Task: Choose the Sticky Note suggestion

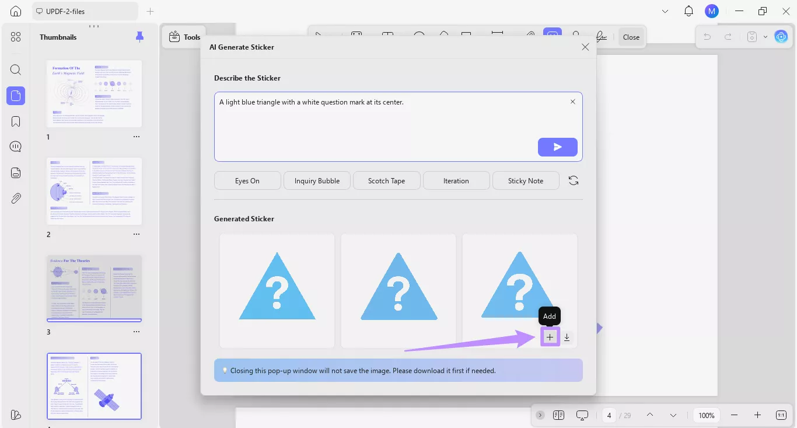Action: [526, 181]
